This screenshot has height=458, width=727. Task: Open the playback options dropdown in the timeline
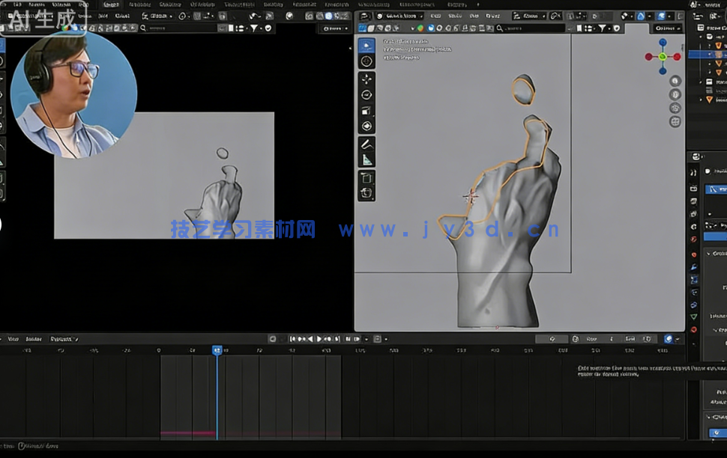click(366, 338)
